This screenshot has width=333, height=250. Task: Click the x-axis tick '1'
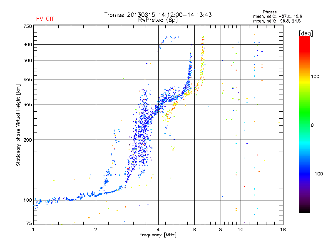[33, 230]
